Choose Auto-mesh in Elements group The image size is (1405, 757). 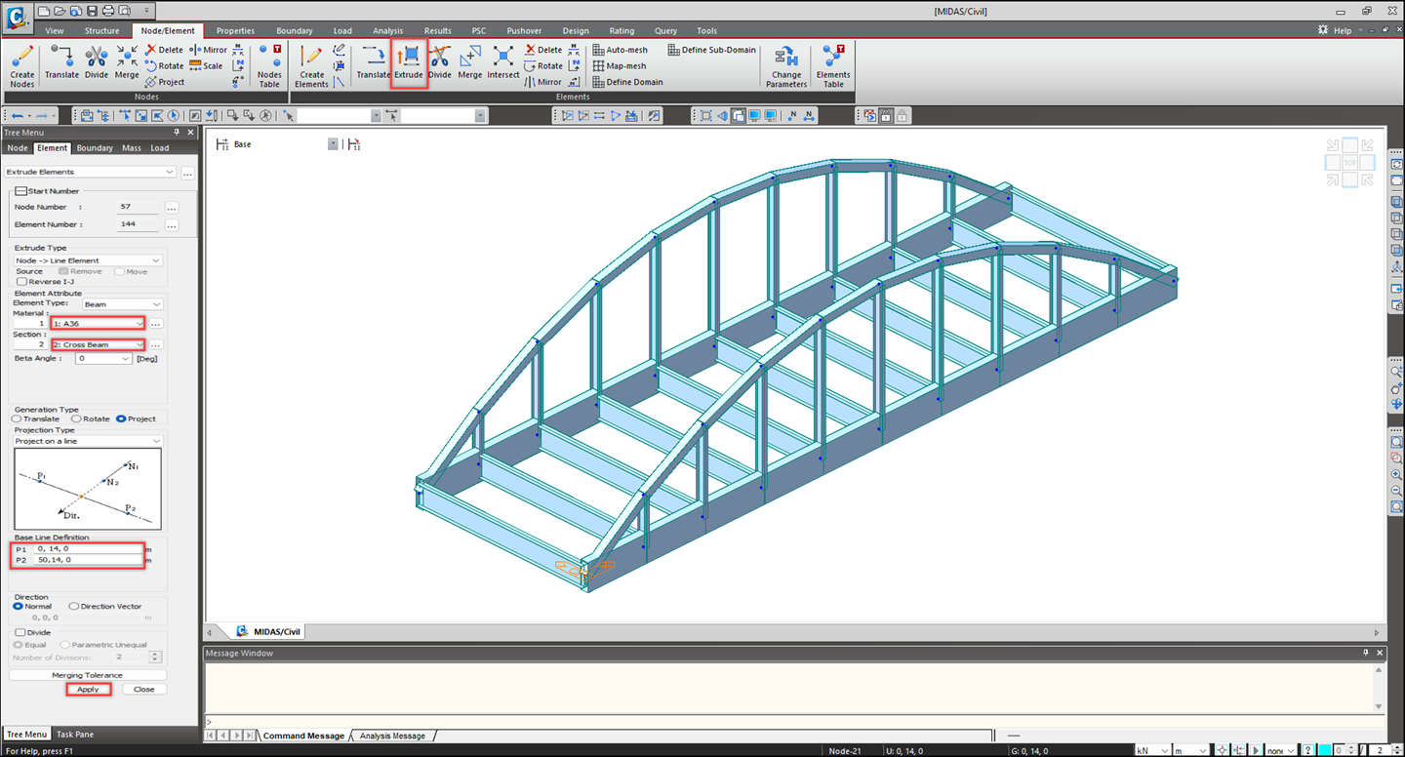point(621,50)
